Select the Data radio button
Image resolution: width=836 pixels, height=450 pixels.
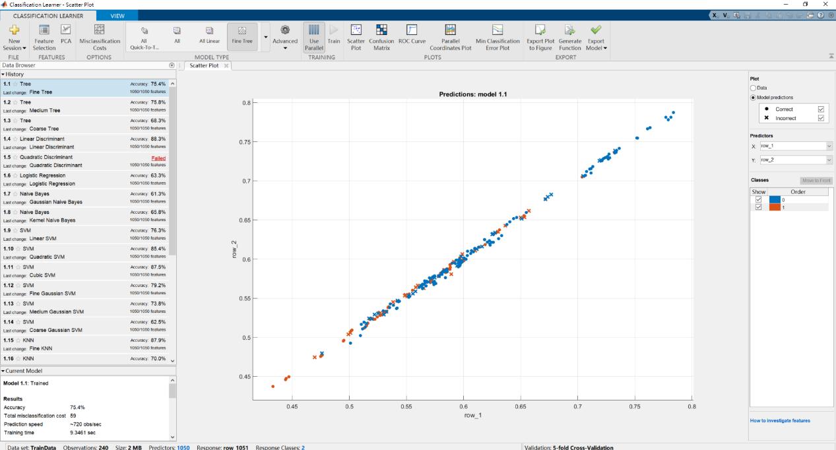[754, 88]
